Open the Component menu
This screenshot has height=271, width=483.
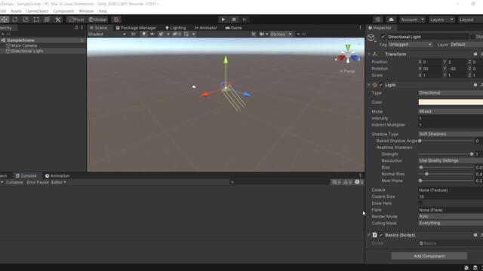pyautogui.click(x=63, y=11)
